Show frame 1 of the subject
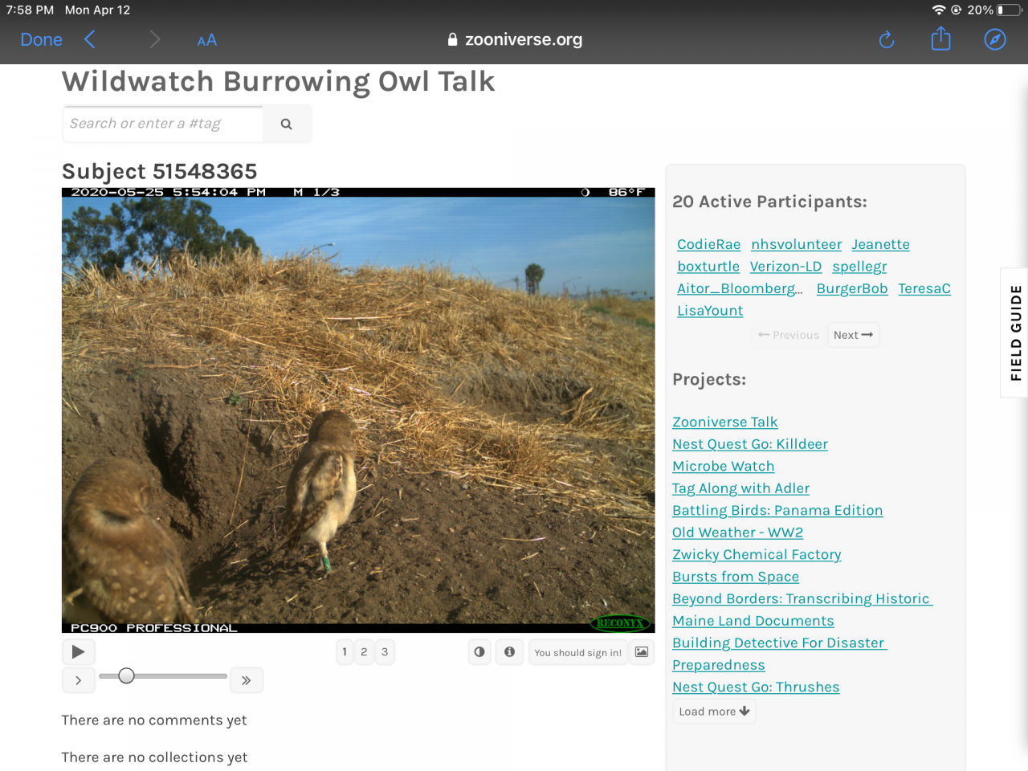Viewport: 1028px width, 771px height. coord(345,652)
